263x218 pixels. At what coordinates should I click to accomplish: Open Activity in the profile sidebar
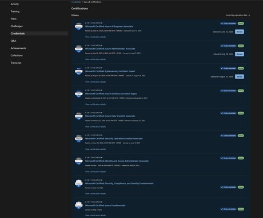pos(15,4)
